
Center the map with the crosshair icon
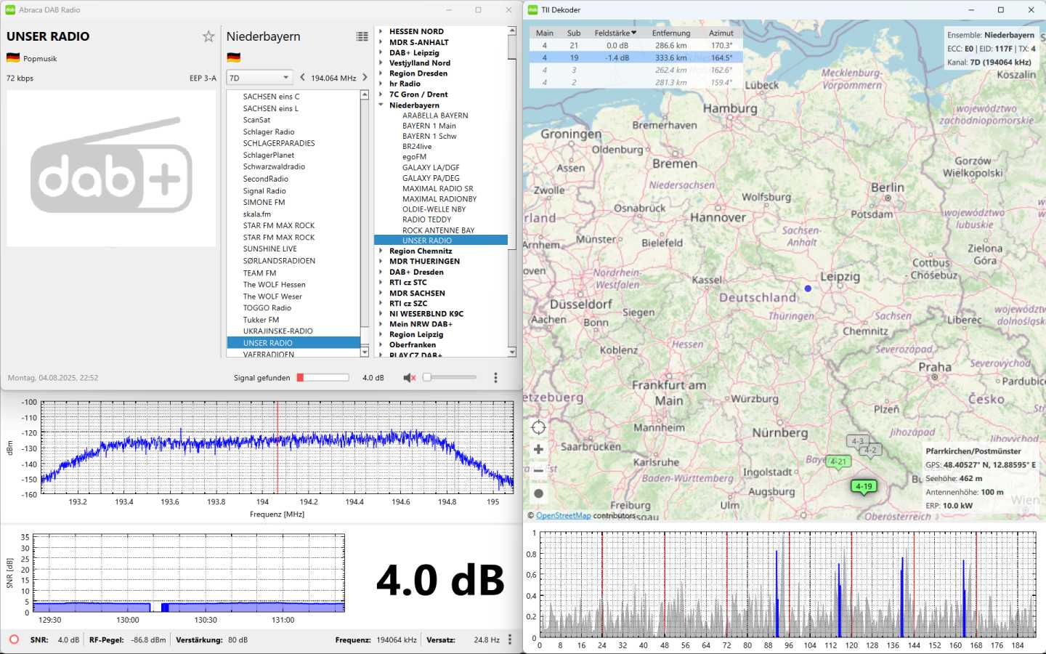click(538, 427)
